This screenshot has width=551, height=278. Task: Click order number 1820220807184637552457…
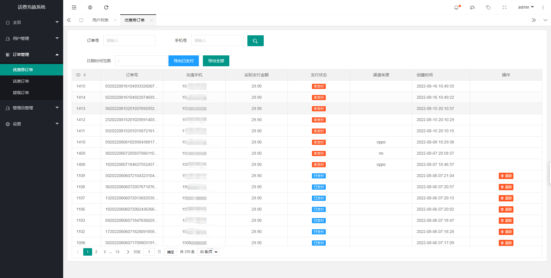(x=132, y=164)
